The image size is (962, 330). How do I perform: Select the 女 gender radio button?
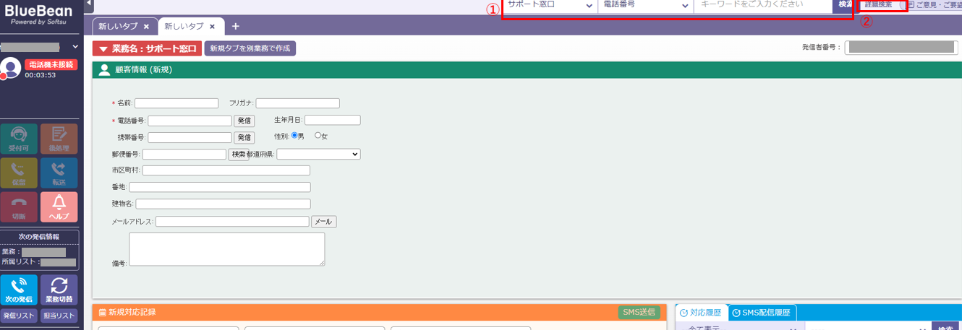[x=318, y=136]
